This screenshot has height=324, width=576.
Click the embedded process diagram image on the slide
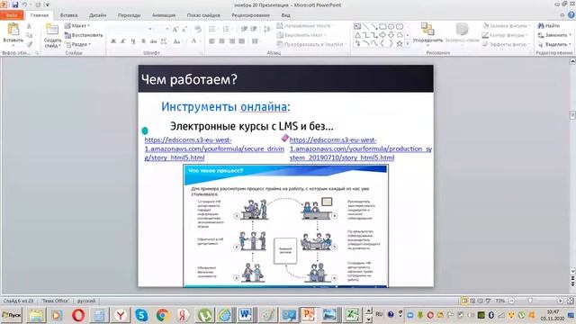[x=285, y=226]
